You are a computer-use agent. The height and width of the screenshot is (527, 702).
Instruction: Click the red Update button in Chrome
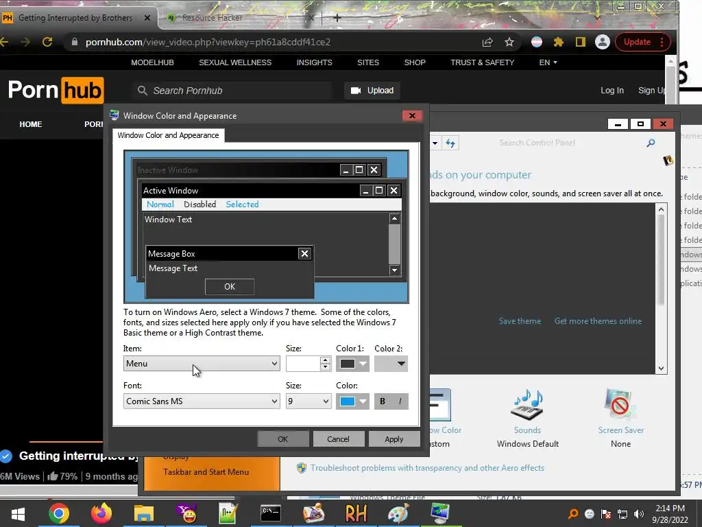637,42
